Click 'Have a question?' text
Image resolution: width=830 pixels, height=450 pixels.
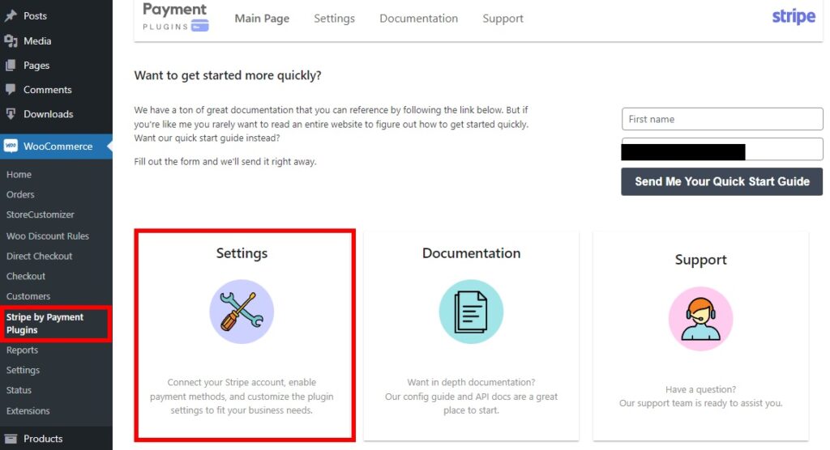pyautogui.click(x=701, y=390)
